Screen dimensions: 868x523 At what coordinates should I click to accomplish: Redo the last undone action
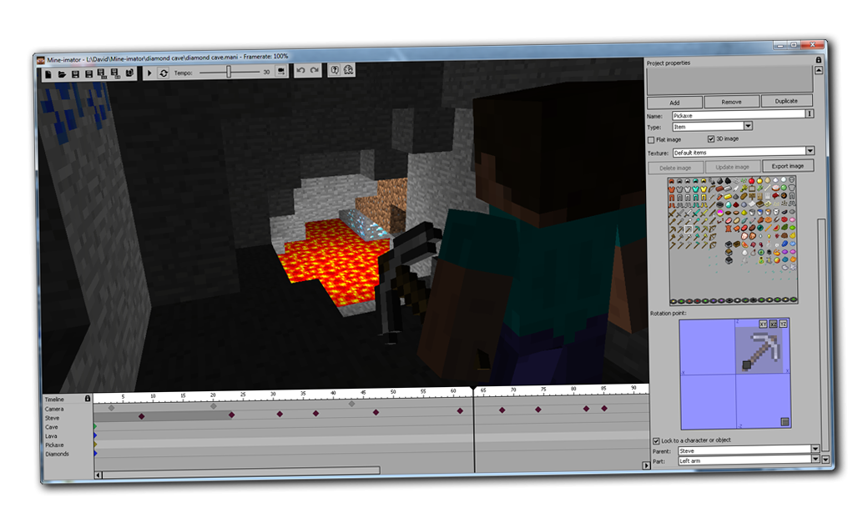click(x=314, y=70)
